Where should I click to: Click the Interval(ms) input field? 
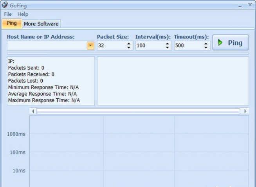pyautogui.click(x=150, y=45)
